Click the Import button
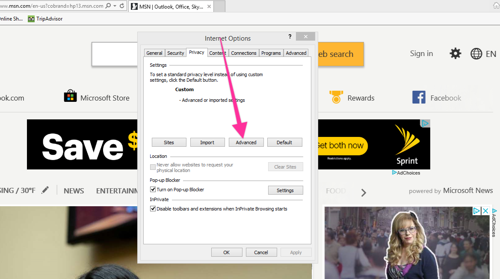The width and height of the screenshot is (500, 279). (x=207, y=142)
